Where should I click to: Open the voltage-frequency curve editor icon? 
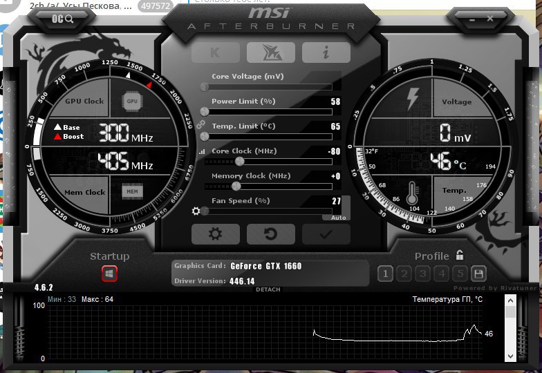[x=202, y=151]
